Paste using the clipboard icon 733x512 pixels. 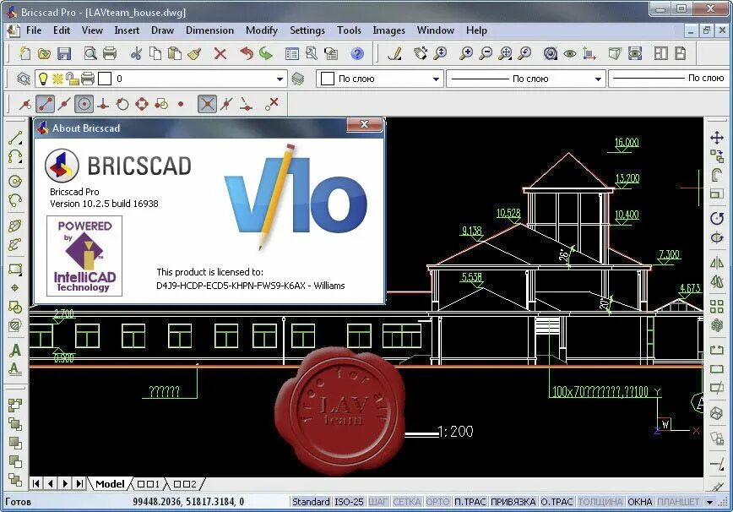[175, 53]
